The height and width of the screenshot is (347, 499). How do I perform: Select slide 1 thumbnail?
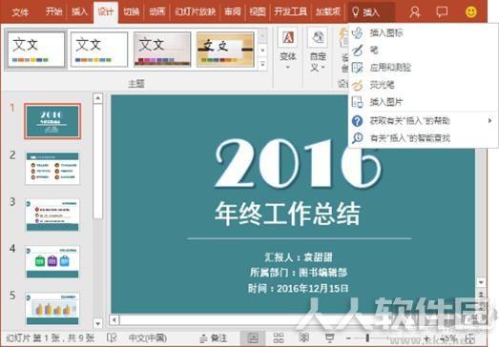pyautogui.click(x=52, y=121)
